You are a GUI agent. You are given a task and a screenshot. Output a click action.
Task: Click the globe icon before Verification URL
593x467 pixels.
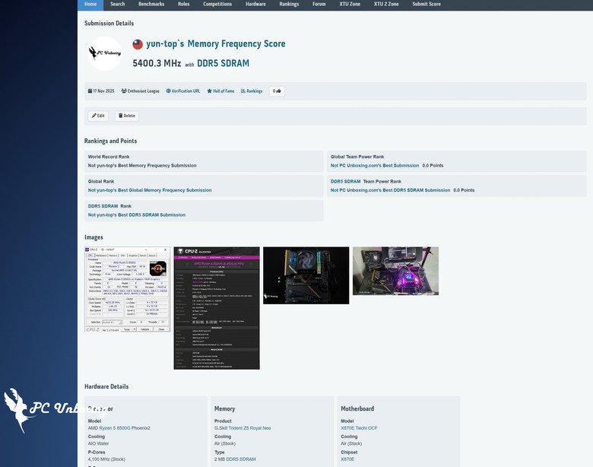(x=168, y=91)
